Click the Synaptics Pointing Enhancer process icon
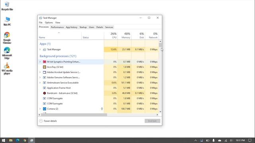 pos(44,62)
